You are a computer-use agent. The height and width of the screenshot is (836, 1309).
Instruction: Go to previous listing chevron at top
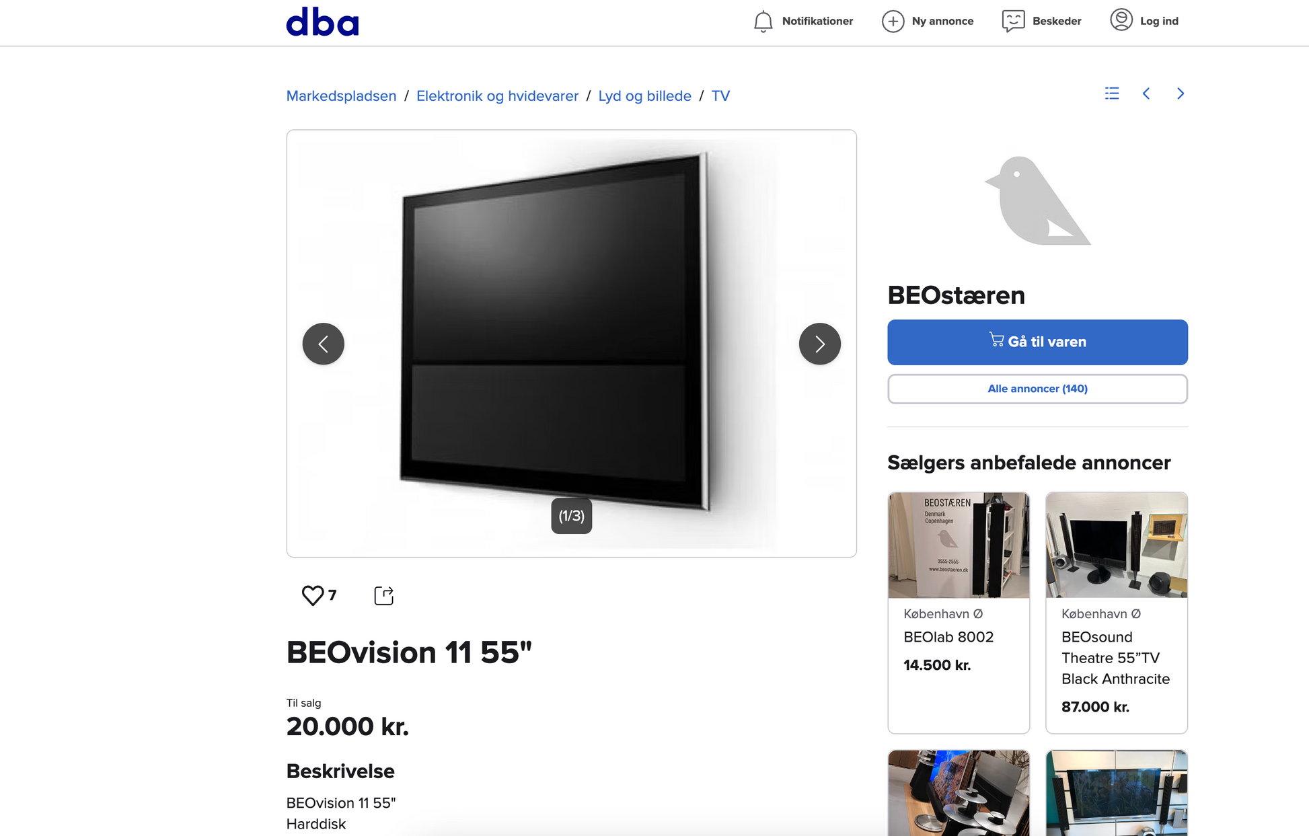coord(1146,93)
